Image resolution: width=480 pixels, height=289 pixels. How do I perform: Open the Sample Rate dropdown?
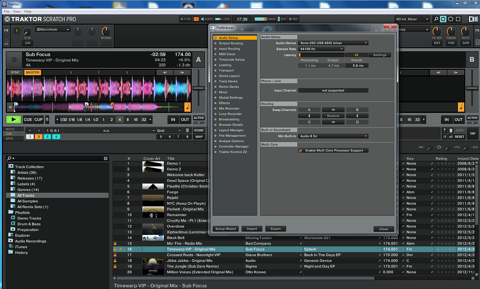[321, 49]
